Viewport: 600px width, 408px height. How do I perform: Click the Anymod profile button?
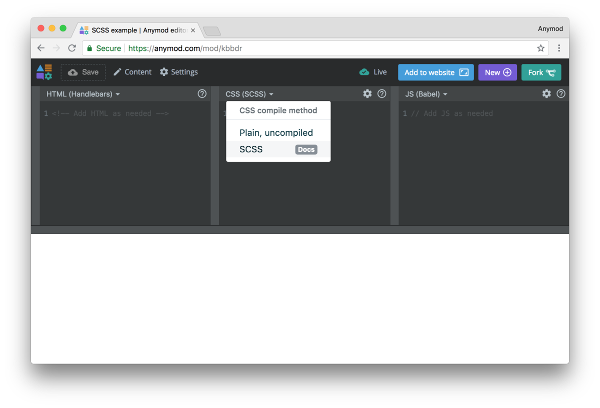coord(550,28)
